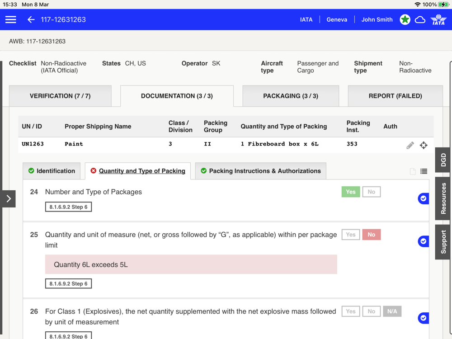452x339 pixels.
Task: Switch to Packing Instructions & Authorizations sub-tab
Action: tap(261, 171)
